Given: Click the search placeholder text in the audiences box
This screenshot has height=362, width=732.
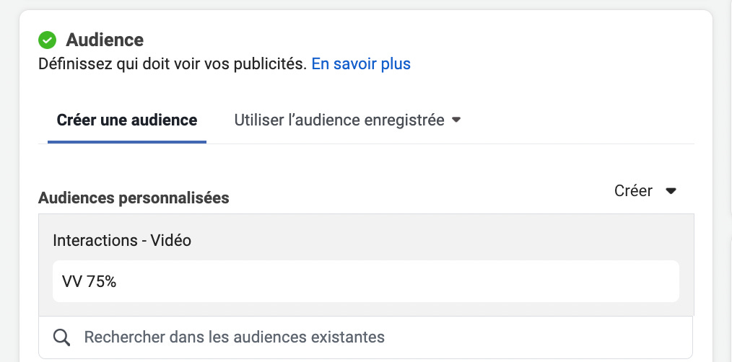Looking at the screenshot, I should pyautogui.click(x=235, y=337).
